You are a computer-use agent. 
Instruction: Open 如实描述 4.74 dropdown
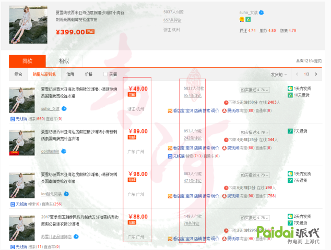255,90
